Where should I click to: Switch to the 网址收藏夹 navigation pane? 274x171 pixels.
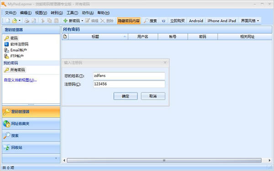(x=31, y=124)
